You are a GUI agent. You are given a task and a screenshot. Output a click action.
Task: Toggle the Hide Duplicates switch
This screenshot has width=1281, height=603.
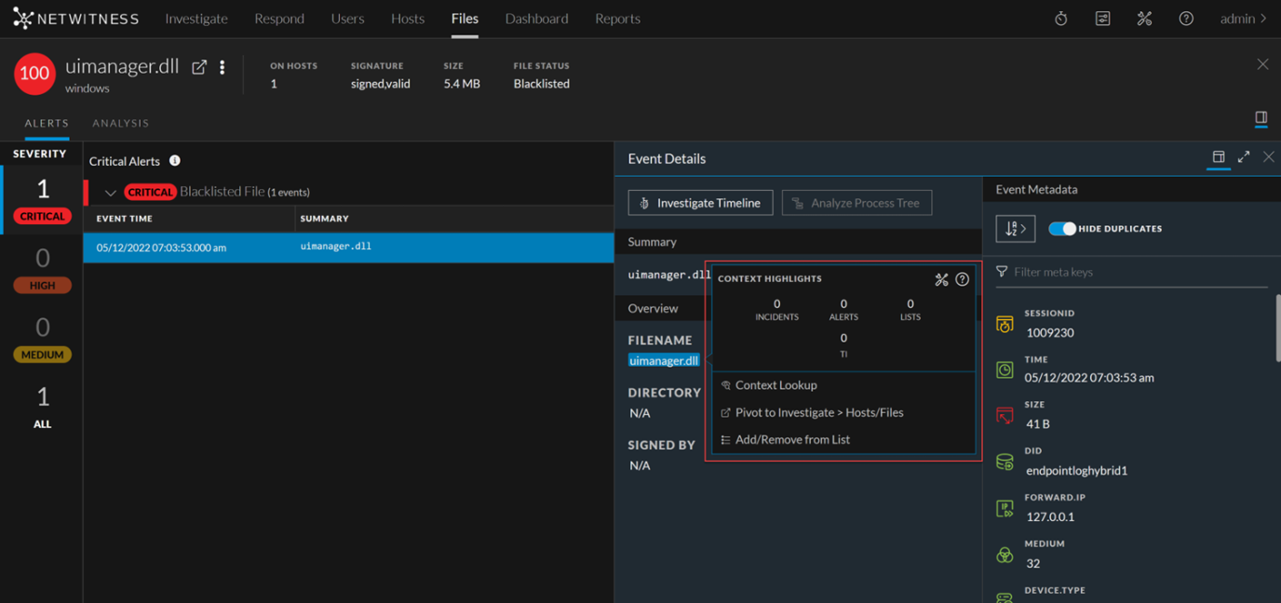[x=1062, y=229]
